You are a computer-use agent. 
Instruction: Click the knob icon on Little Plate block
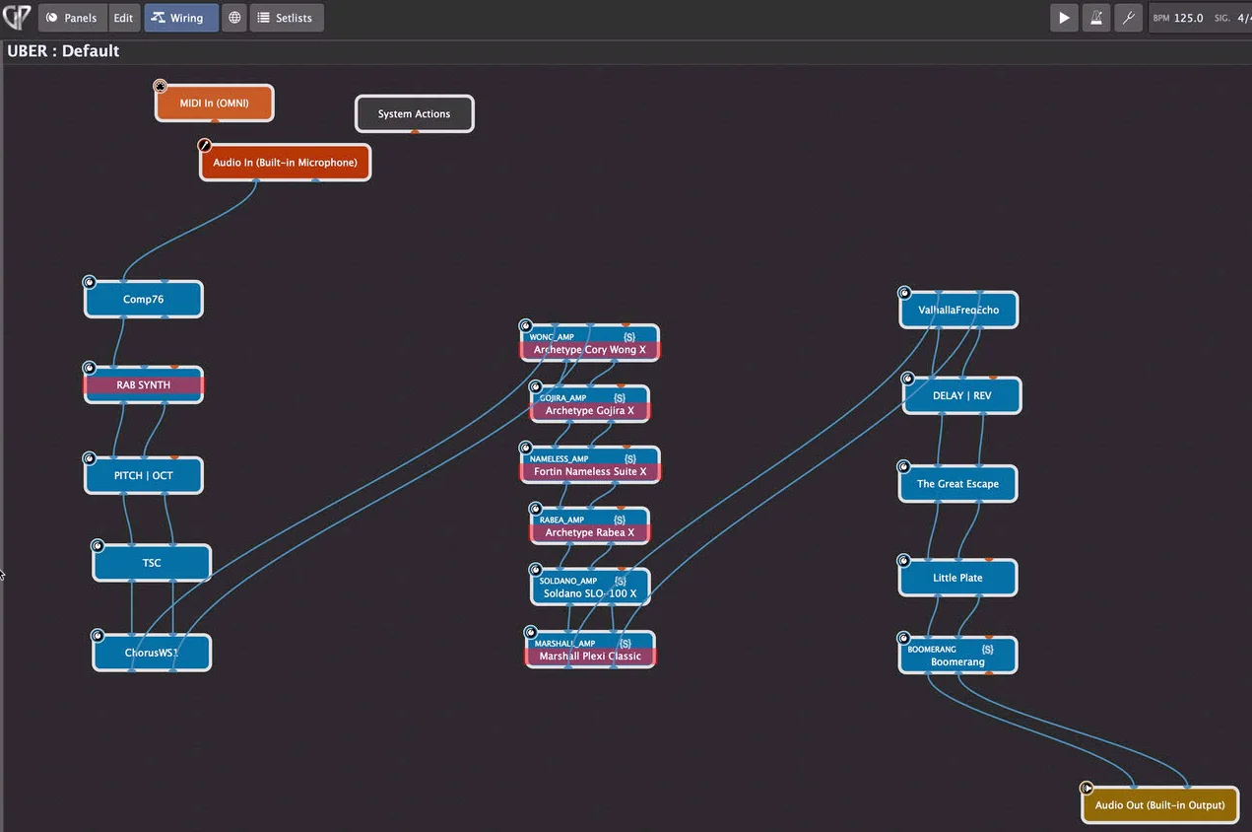903,560
